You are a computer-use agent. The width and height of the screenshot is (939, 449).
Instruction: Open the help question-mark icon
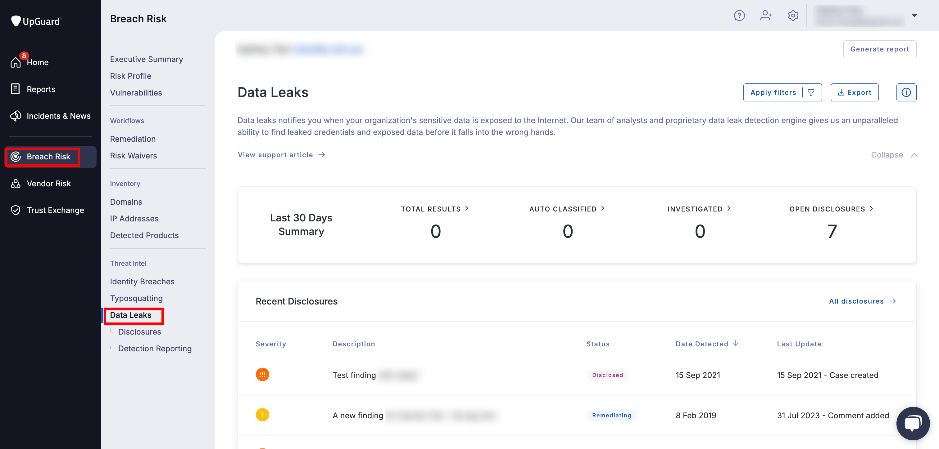coord(739,16)
